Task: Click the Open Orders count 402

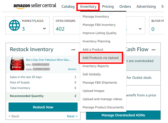Action: [x=60, y=29]
